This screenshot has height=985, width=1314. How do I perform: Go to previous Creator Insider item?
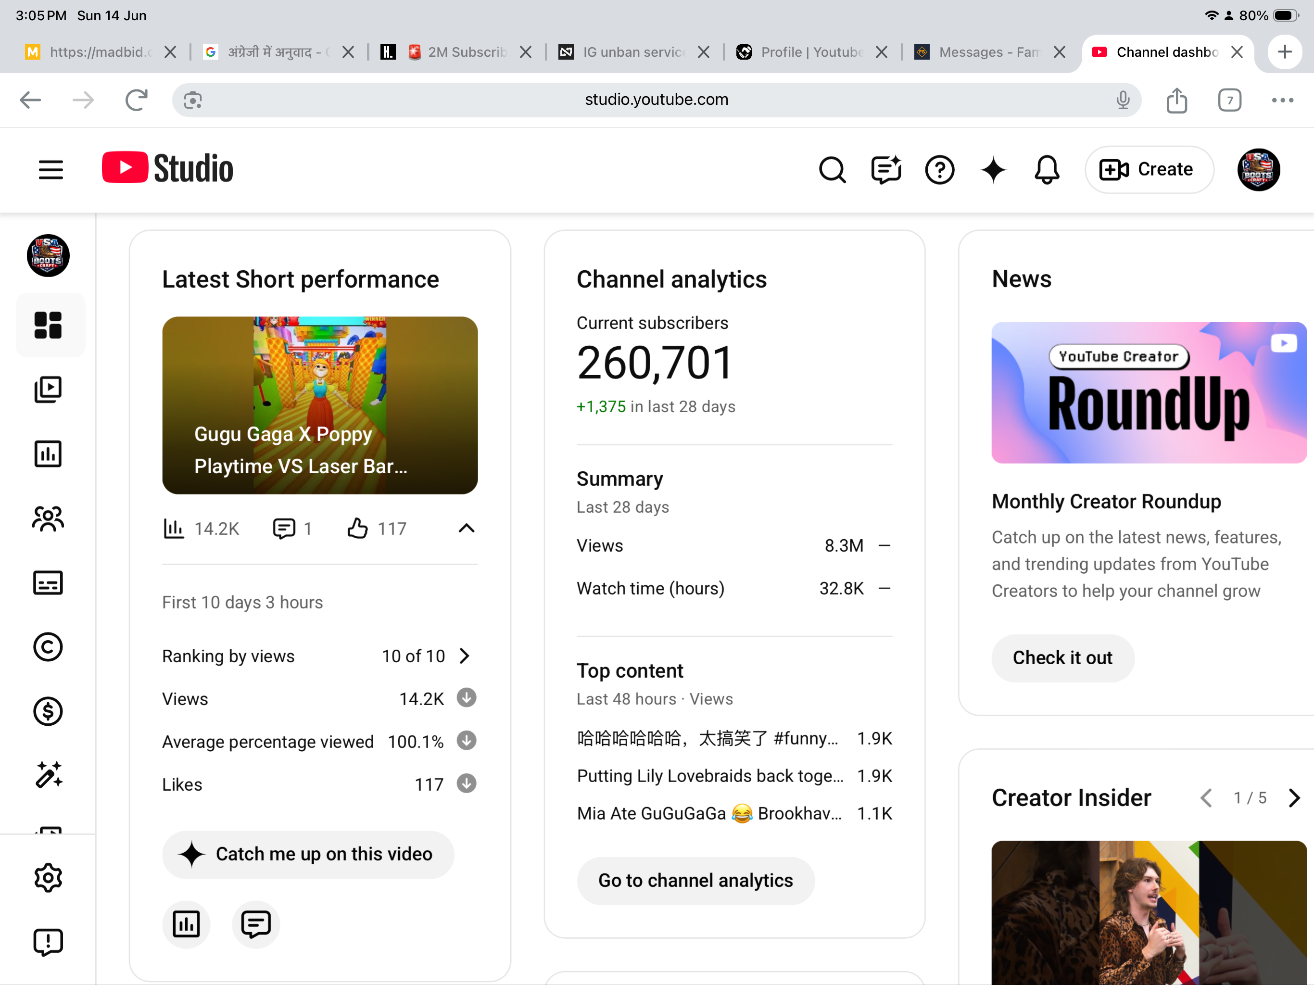[x=1205, y=798]
